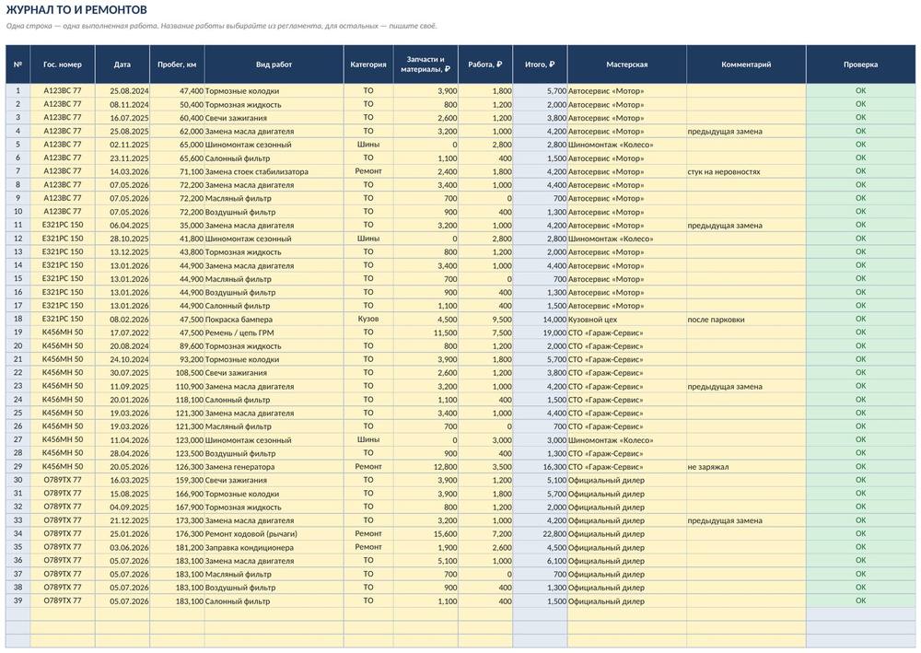Click the italic instruction line under the title
This screenshot has width=921, height=653.
coord(221,26)
